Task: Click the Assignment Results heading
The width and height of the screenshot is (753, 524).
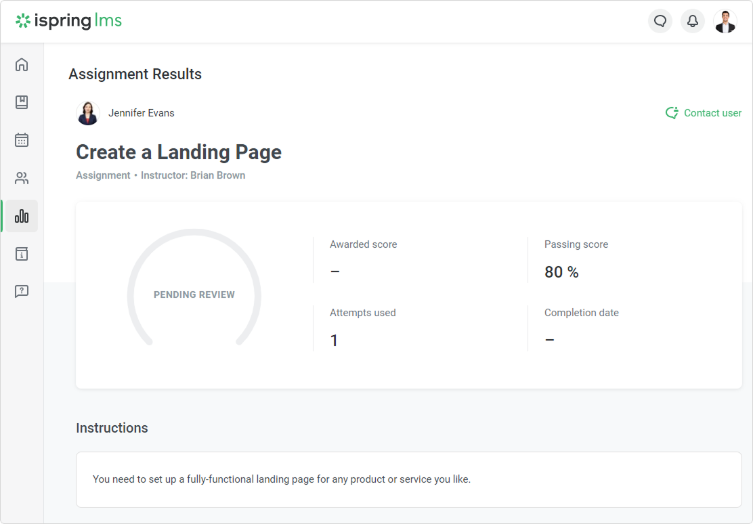Action: [x=135, y=74]
